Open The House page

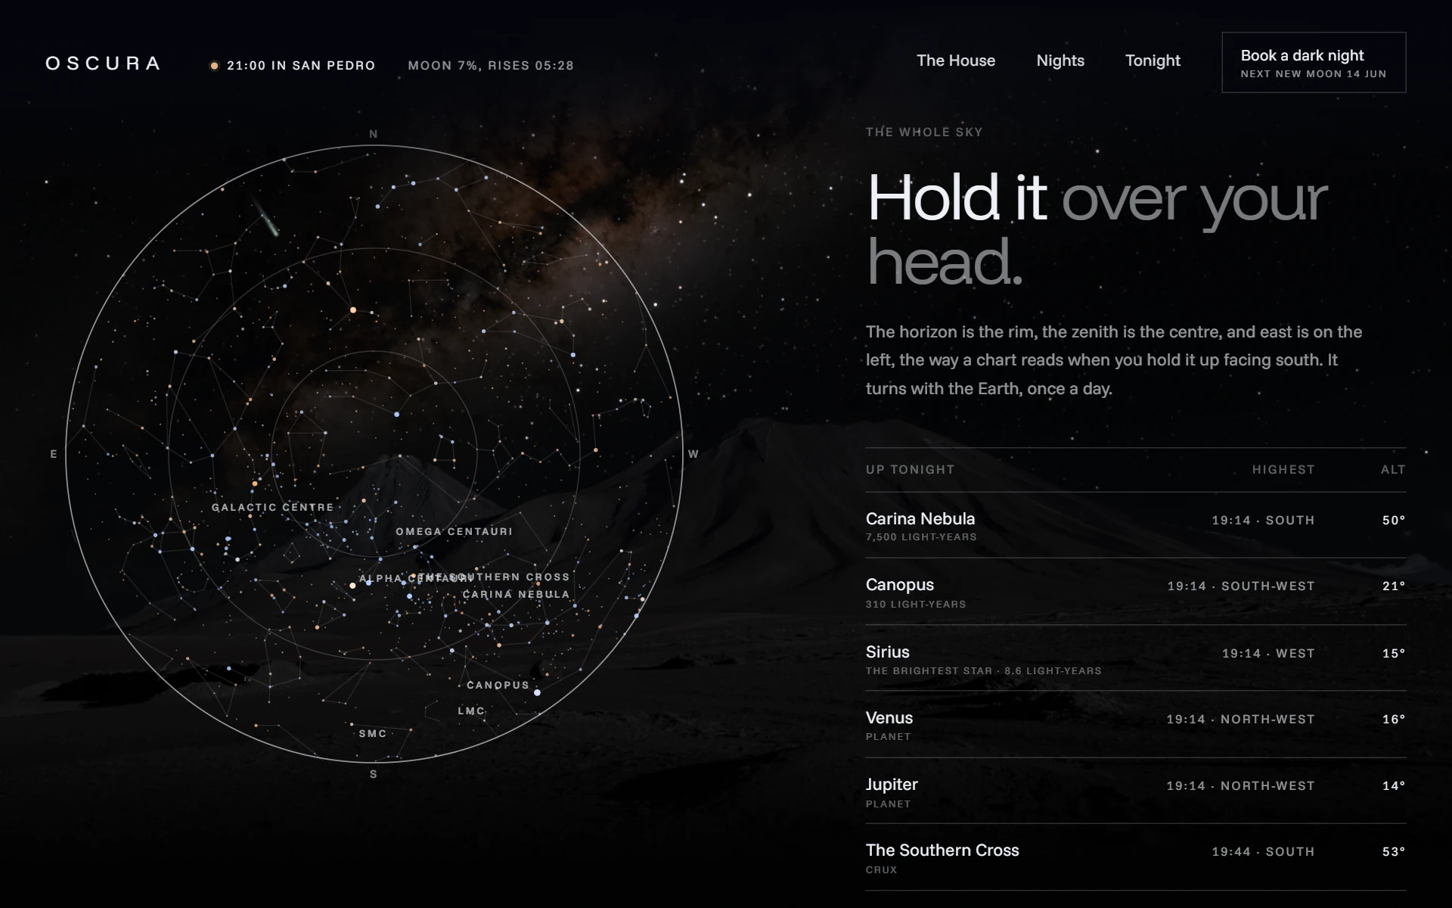(956, 61)
